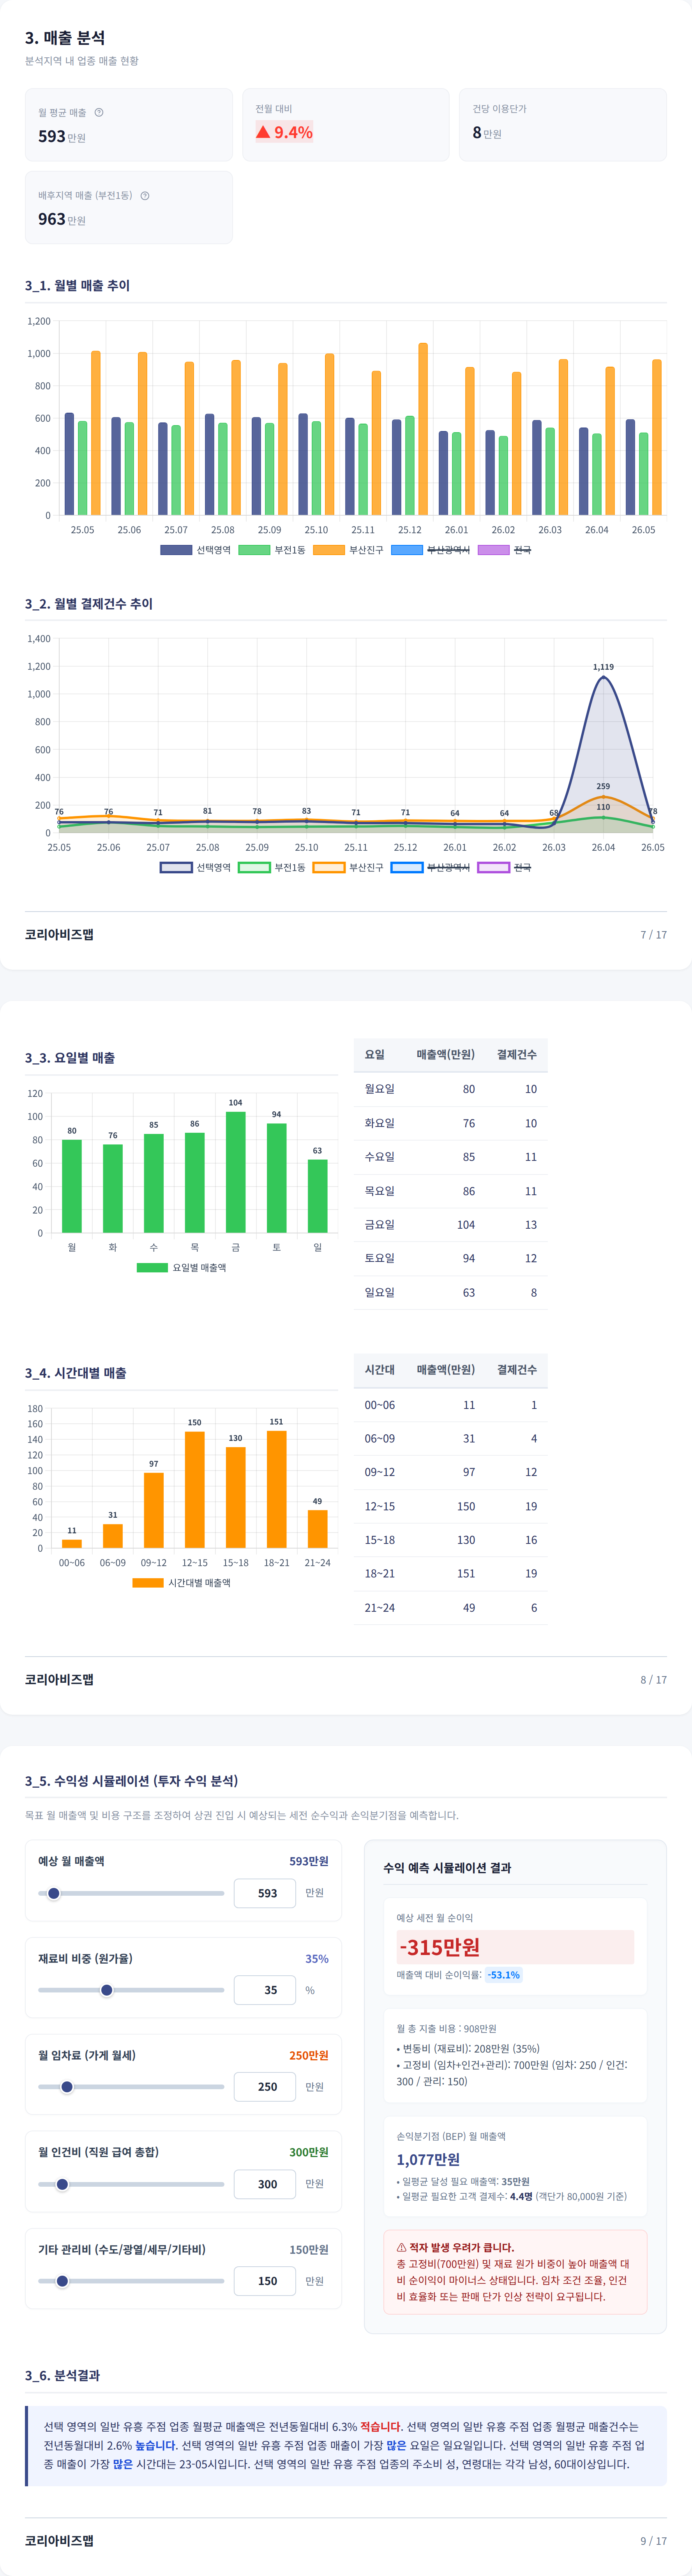Image resolution: width=692 pixels, height=2576 pixels.
Task: Click the 재료비 비중 input showing 35
Action: click(x=265, y=1990)
